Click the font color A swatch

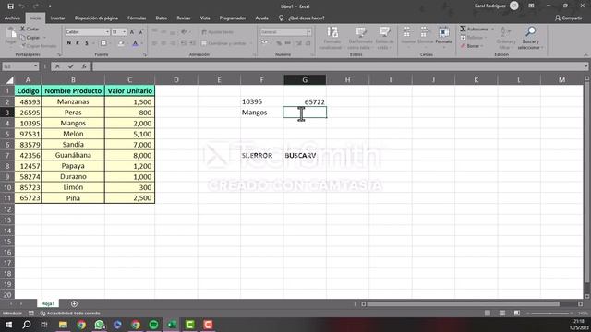136,43
